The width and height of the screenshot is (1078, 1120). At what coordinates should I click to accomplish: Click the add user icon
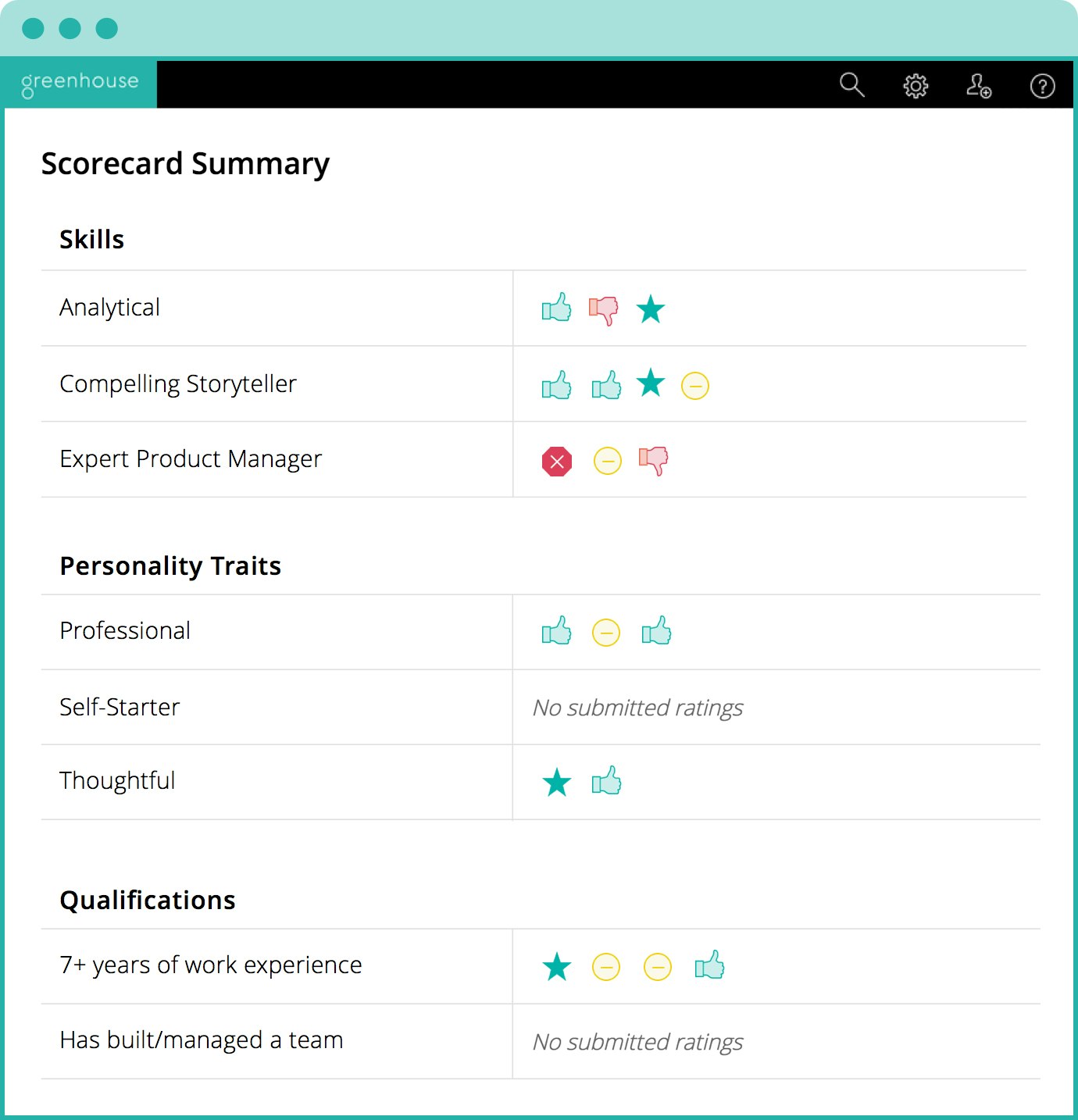tap(979, 85)
